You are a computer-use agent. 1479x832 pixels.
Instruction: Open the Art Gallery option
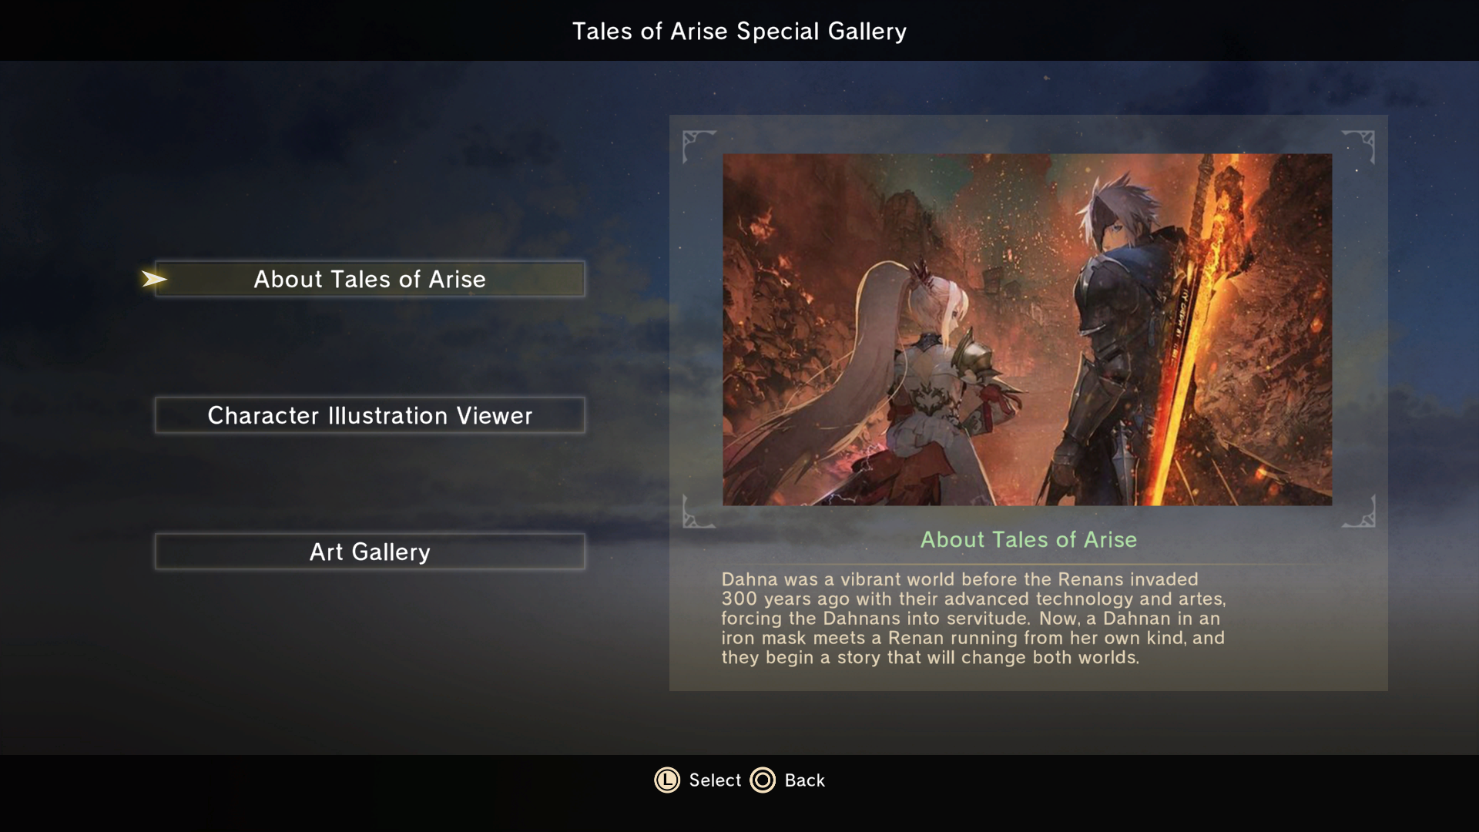370,552
